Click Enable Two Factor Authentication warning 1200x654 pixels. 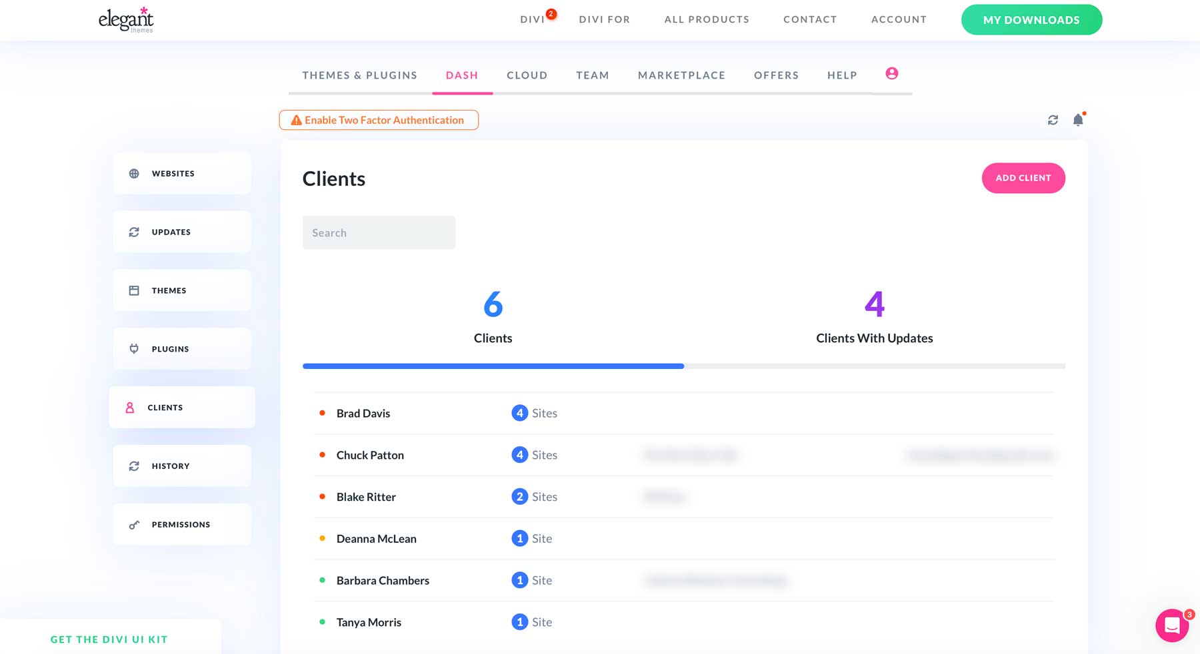(379, 120)
